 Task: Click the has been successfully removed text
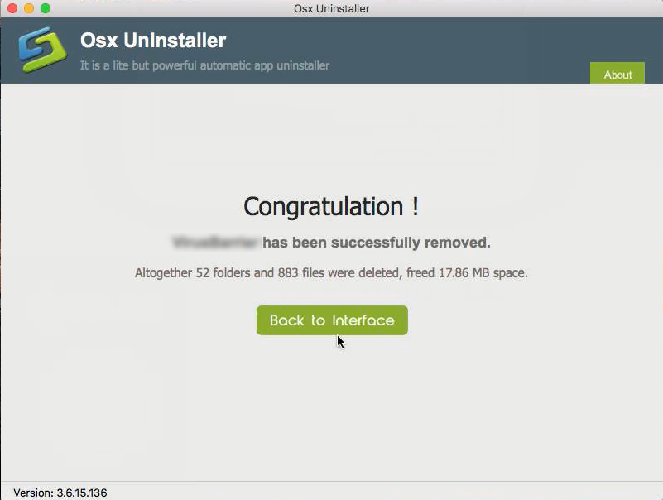pyautogui.click(x=377, y=243)
